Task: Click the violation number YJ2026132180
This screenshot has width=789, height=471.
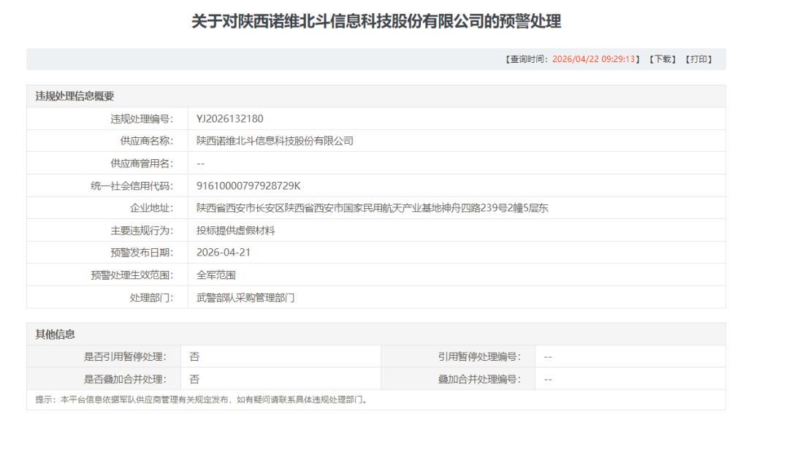Action: point(230,119)
